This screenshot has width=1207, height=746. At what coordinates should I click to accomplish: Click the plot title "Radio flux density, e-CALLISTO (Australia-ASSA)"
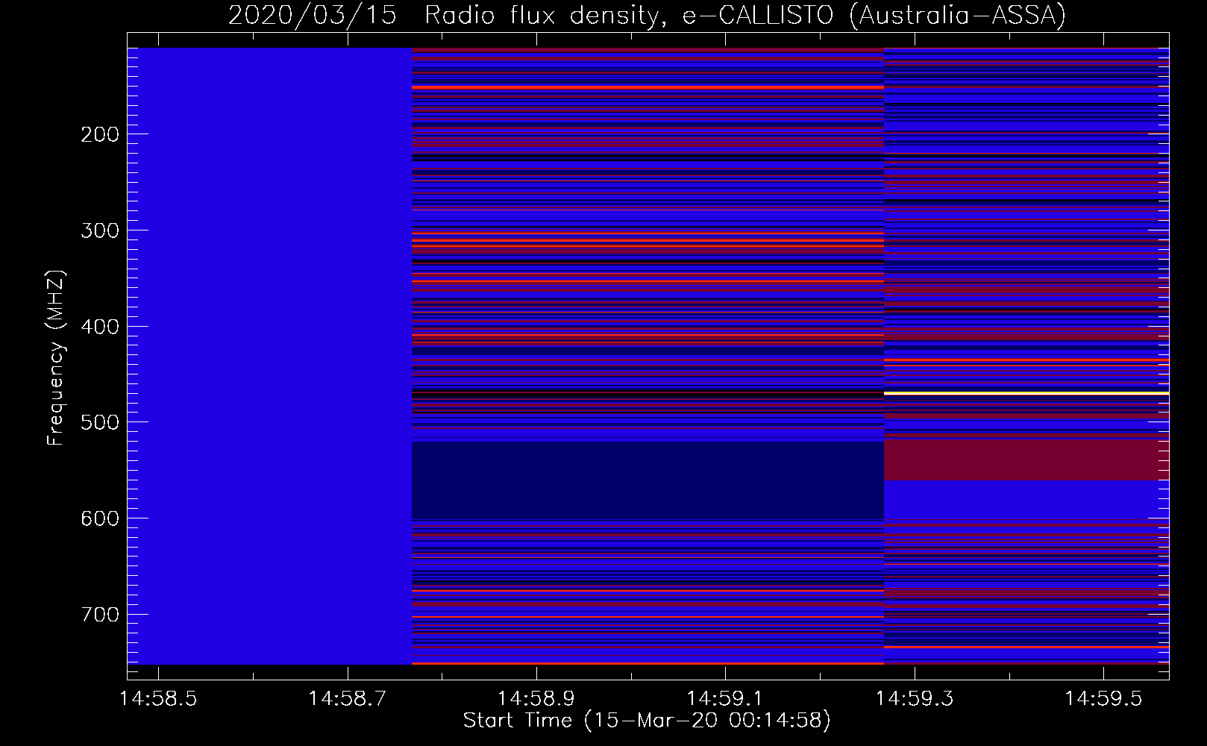tap(745, 15)
